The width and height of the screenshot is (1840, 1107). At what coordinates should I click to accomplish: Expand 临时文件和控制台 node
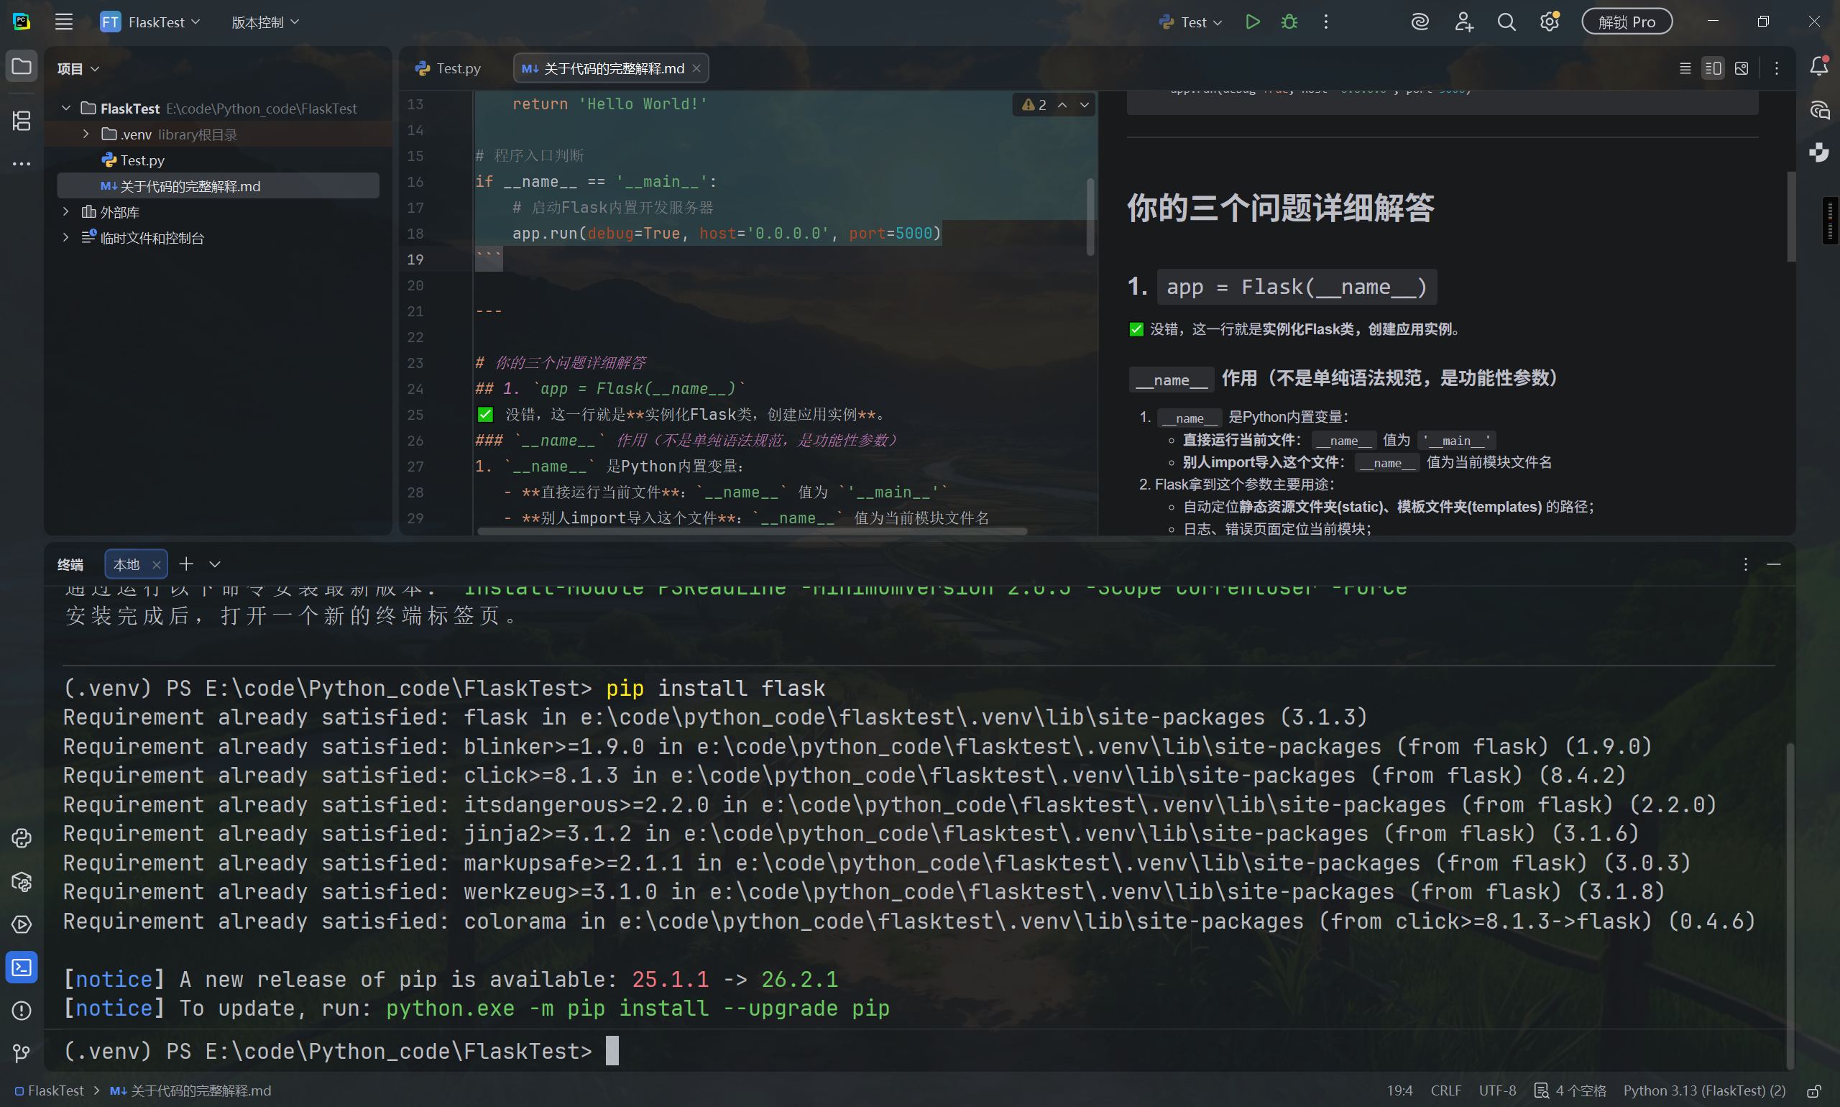coord(66,237)
